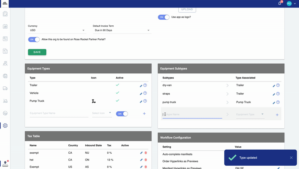Open help for the Trailer equipment type

(x=145, y=85)
